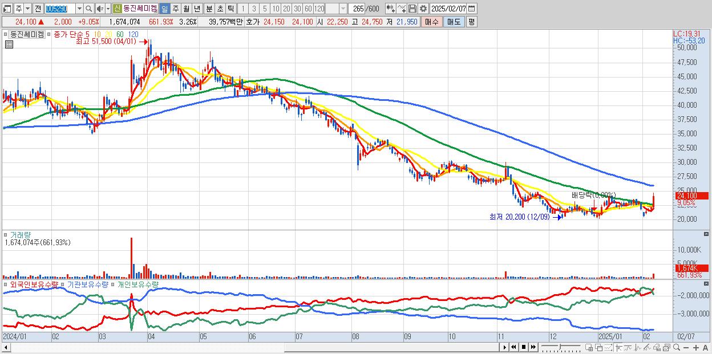Click the stock code input field
This screenshot has width=712, height=354.
pos(60,9)
